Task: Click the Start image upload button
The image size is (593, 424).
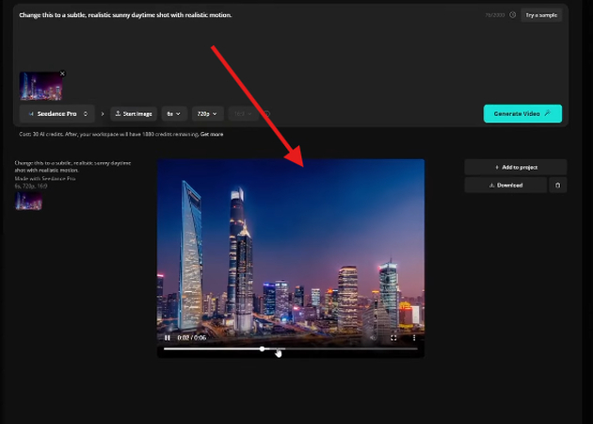Action: [134, 114]
